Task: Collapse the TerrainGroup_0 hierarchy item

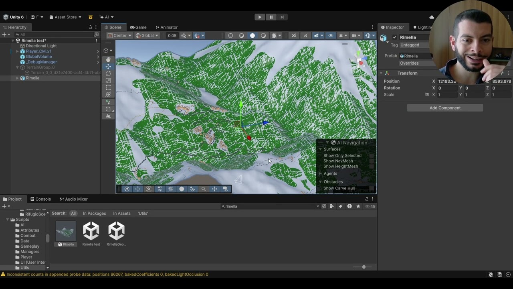Action: tap(17, 67)
